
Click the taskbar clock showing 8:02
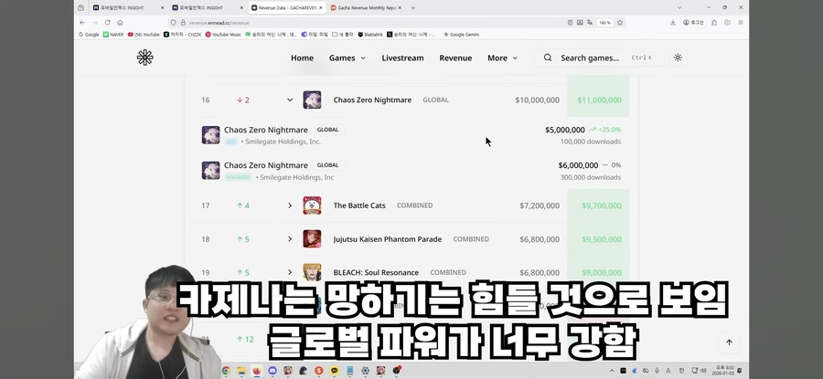[722, 371]
